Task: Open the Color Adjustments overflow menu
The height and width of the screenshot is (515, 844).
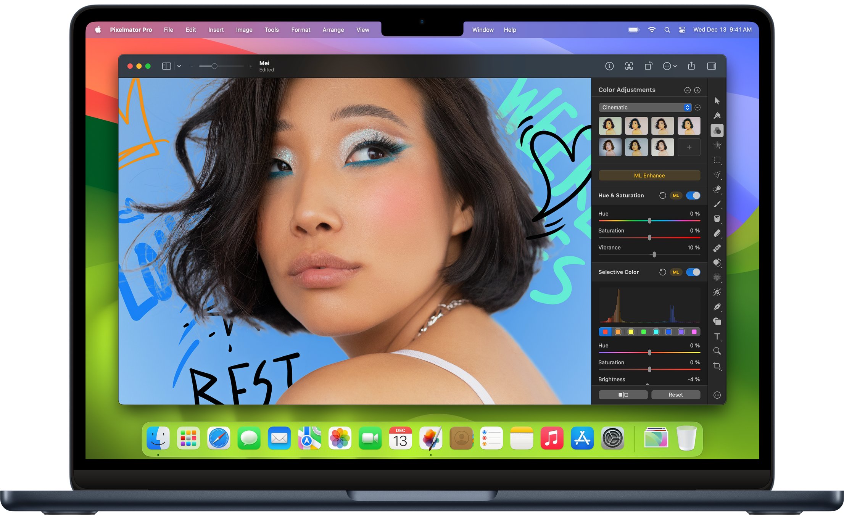Action: 687,90
